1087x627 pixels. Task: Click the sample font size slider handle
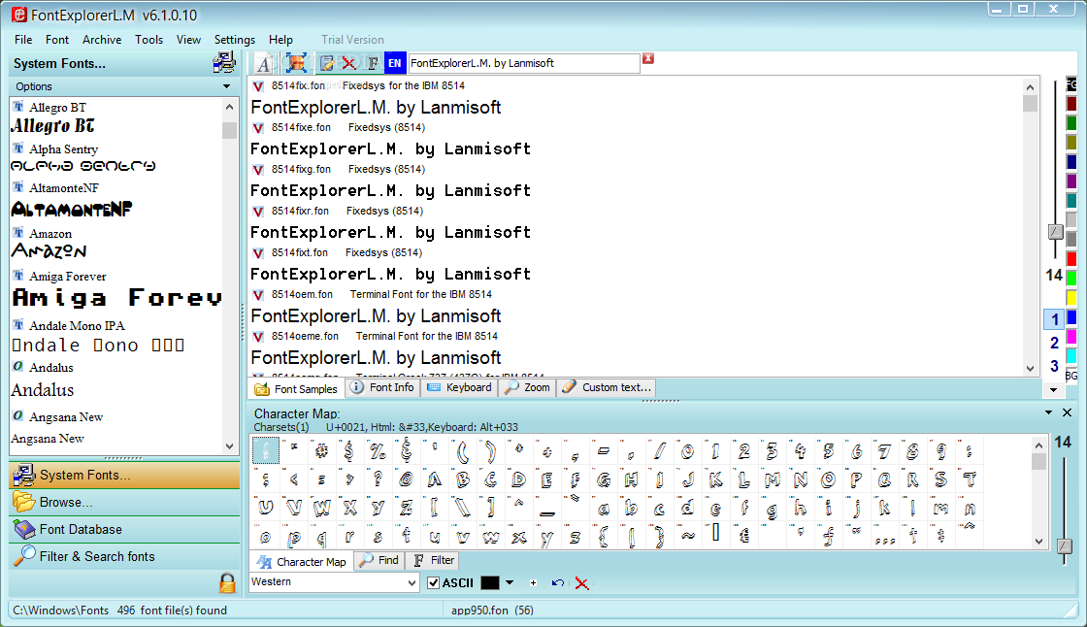click(1055, 232)
